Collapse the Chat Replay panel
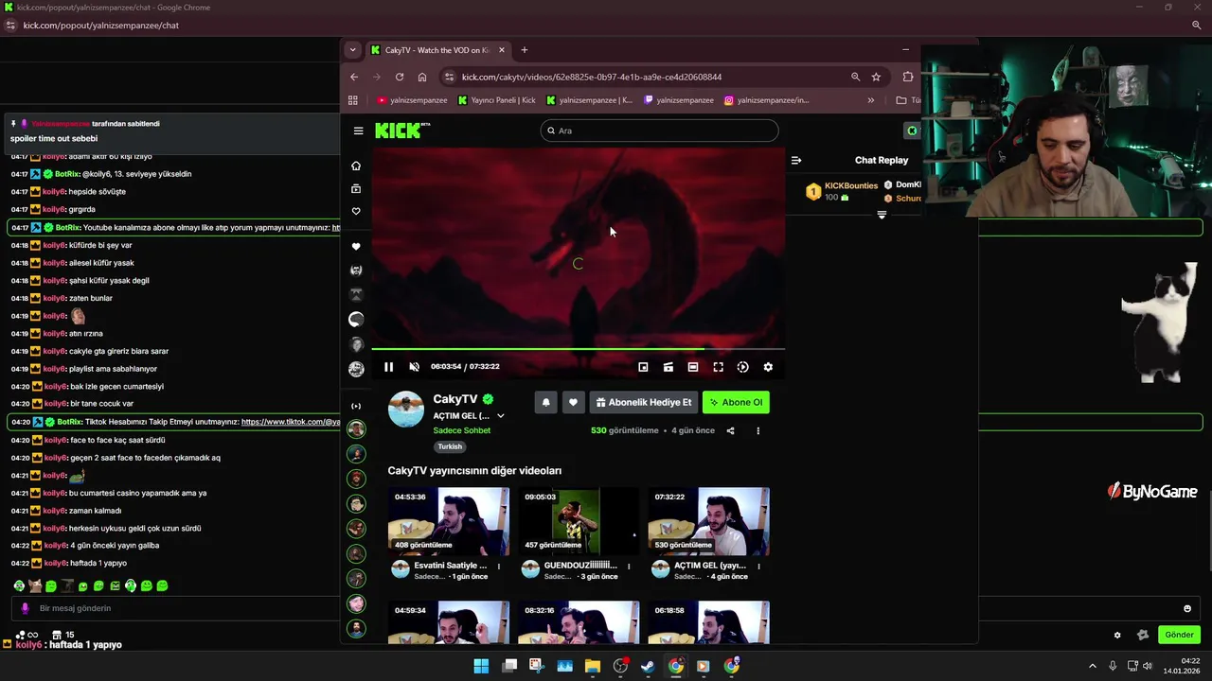This screenshot has width=1212, height=681. tap(796, 160)
